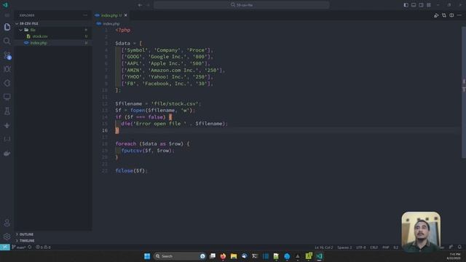Image resolution: width=466 pixels, height=262 pixels.
Task: Select stock.csv in the file tree
Action: tap(53, 36)
